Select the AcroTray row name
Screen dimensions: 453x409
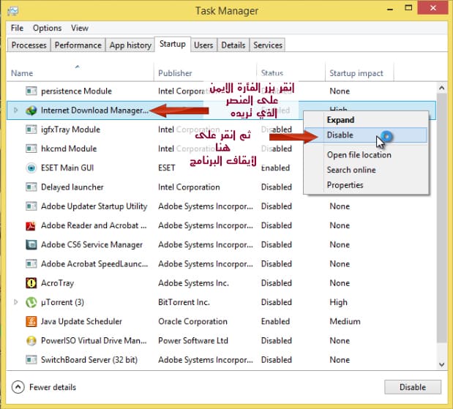point(58,283)
